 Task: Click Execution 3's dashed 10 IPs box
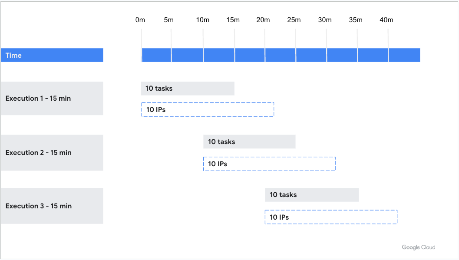pos(331,217)
